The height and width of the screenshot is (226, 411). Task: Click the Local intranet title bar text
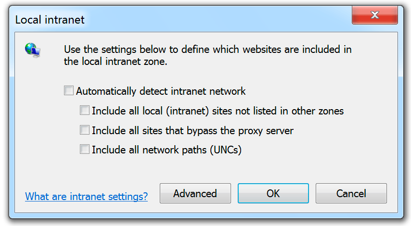(x=50, y=20)
